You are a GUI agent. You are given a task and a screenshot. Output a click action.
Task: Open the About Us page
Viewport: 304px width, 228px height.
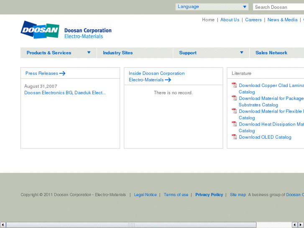(230, 20)
